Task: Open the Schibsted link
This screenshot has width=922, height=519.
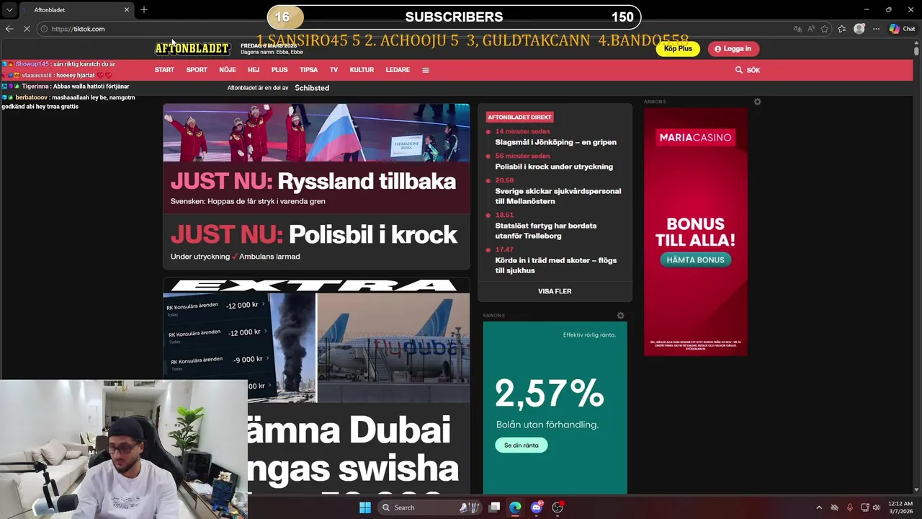Action: [312, 88]
